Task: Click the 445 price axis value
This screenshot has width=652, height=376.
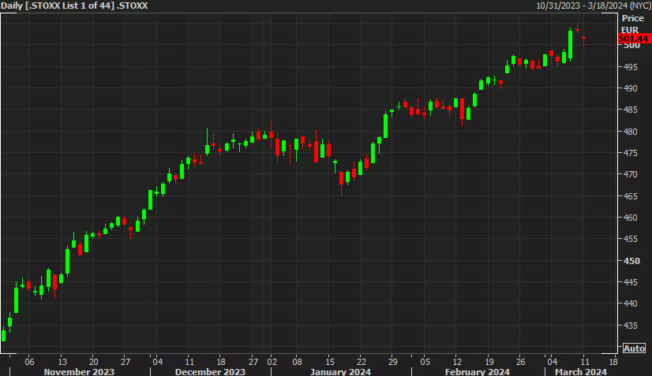Action: (631, 282)
